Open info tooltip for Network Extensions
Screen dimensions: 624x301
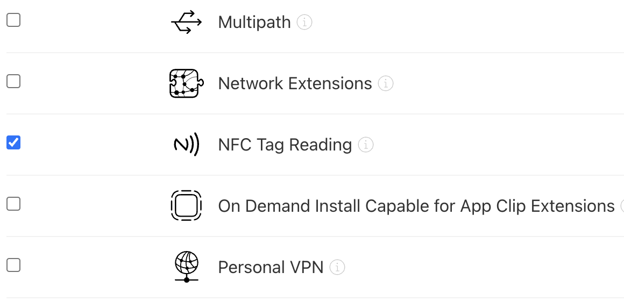(386, 83)
